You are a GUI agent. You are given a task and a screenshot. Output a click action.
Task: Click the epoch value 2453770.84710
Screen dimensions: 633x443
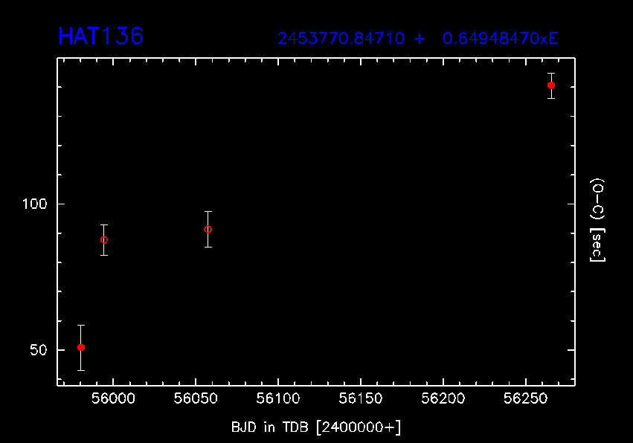(x=341, y=39)
